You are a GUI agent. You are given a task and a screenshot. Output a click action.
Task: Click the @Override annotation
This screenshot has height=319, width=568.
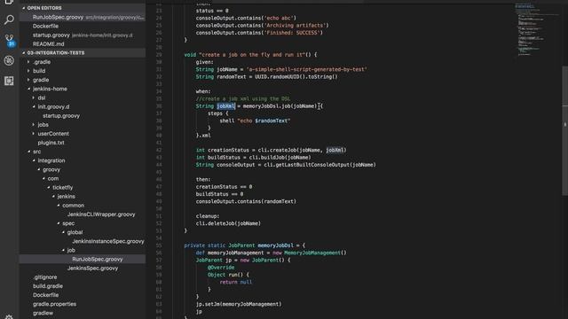click(x=221, y=268)
